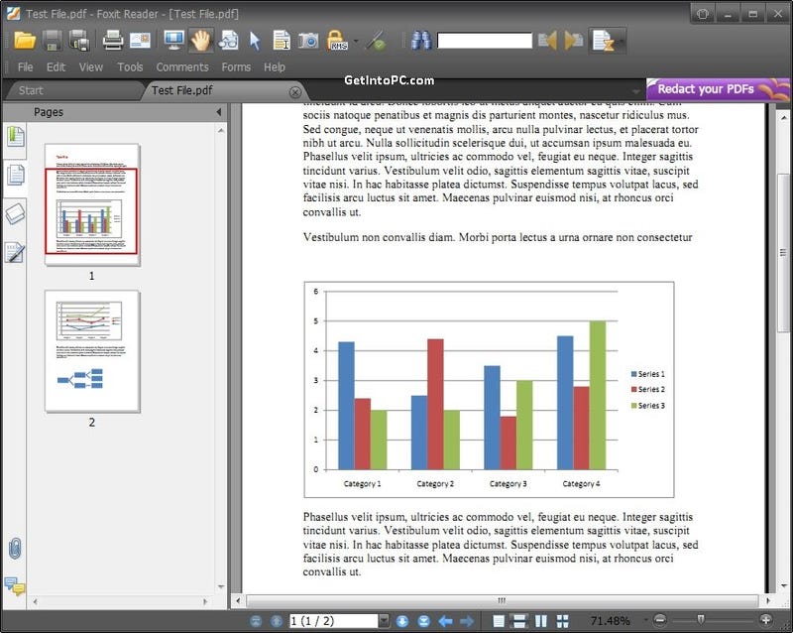Click the document horizontal scrollbar
Viewport: 793px width, 633px height.
(502, 601)
